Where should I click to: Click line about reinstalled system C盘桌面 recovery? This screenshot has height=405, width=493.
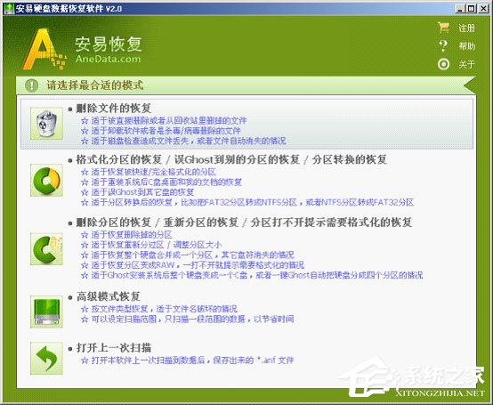coord(161,182)
